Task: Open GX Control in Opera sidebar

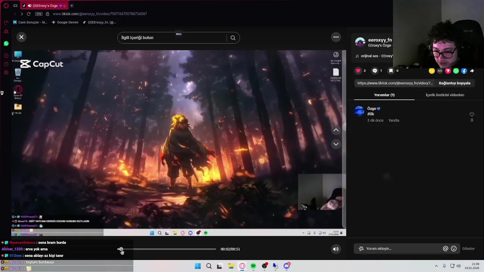Action: pos(6,23)
